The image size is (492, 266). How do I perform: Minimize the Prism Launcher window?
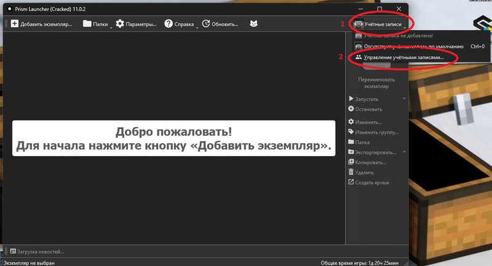click(361, 9)
